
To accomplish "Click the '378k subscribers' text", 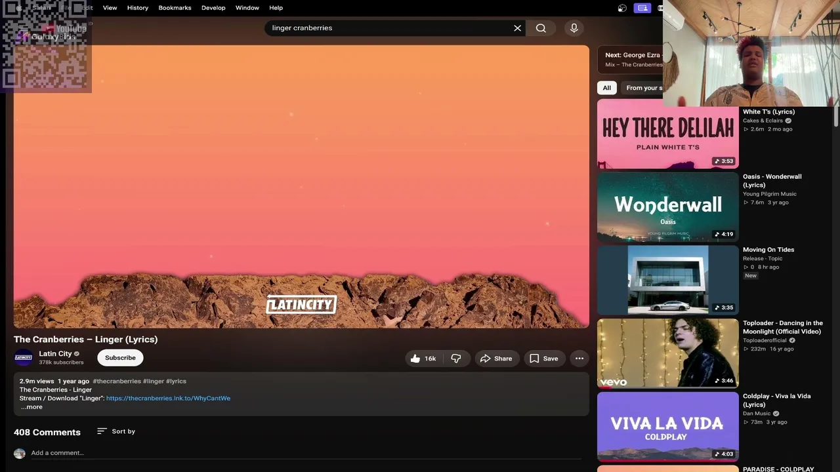I will 61,363.
